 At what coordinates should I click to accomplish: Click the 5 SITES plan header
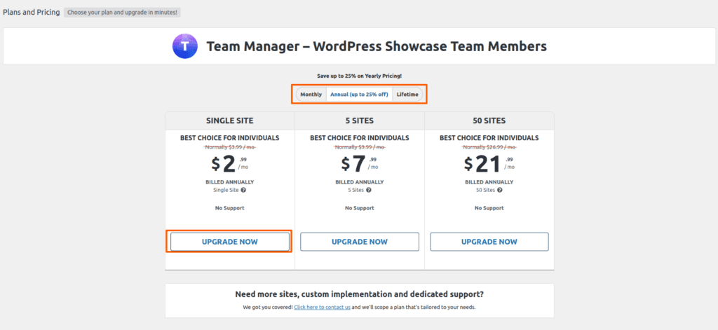360,121
